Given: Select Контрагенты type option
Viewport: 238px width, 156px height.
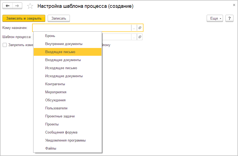Looking at the screenshot, I should click(55, 84).
